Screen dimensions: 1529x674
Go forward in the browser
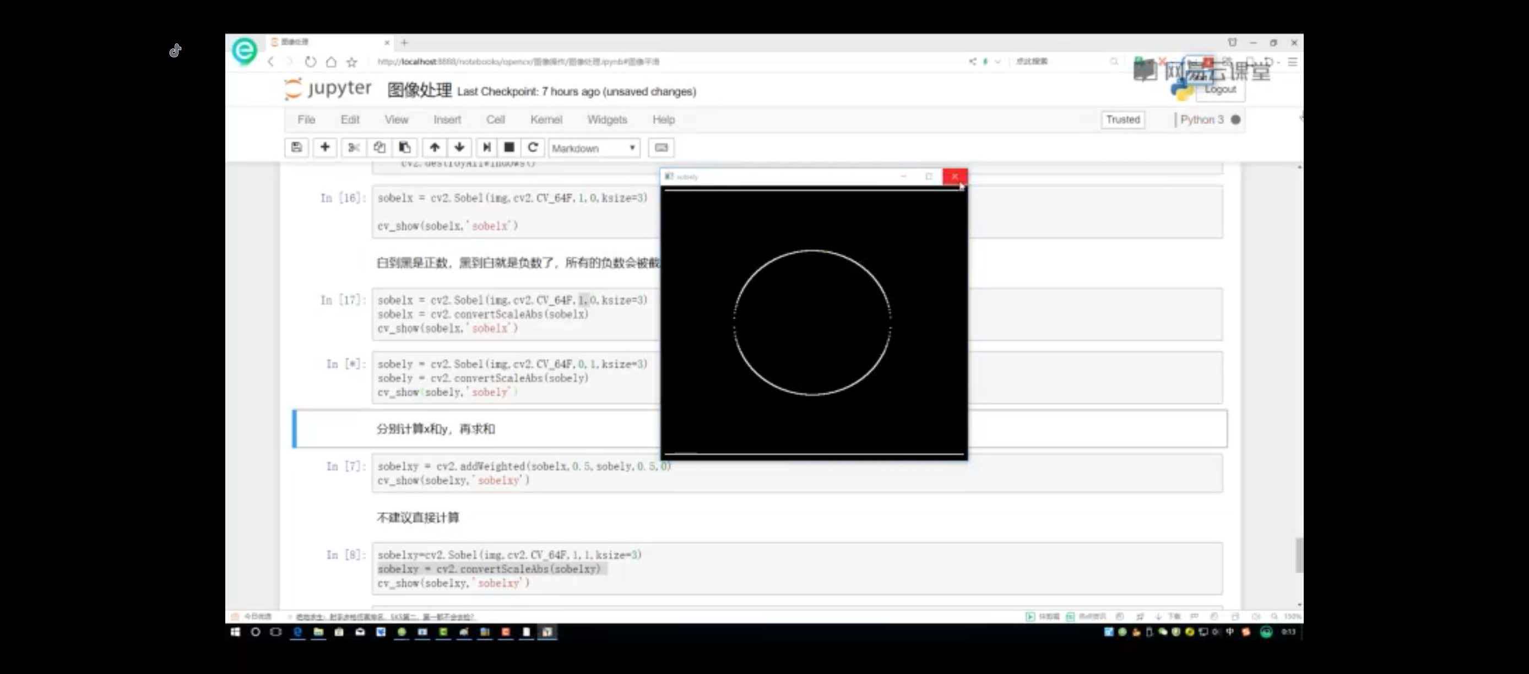click(290, 62)
